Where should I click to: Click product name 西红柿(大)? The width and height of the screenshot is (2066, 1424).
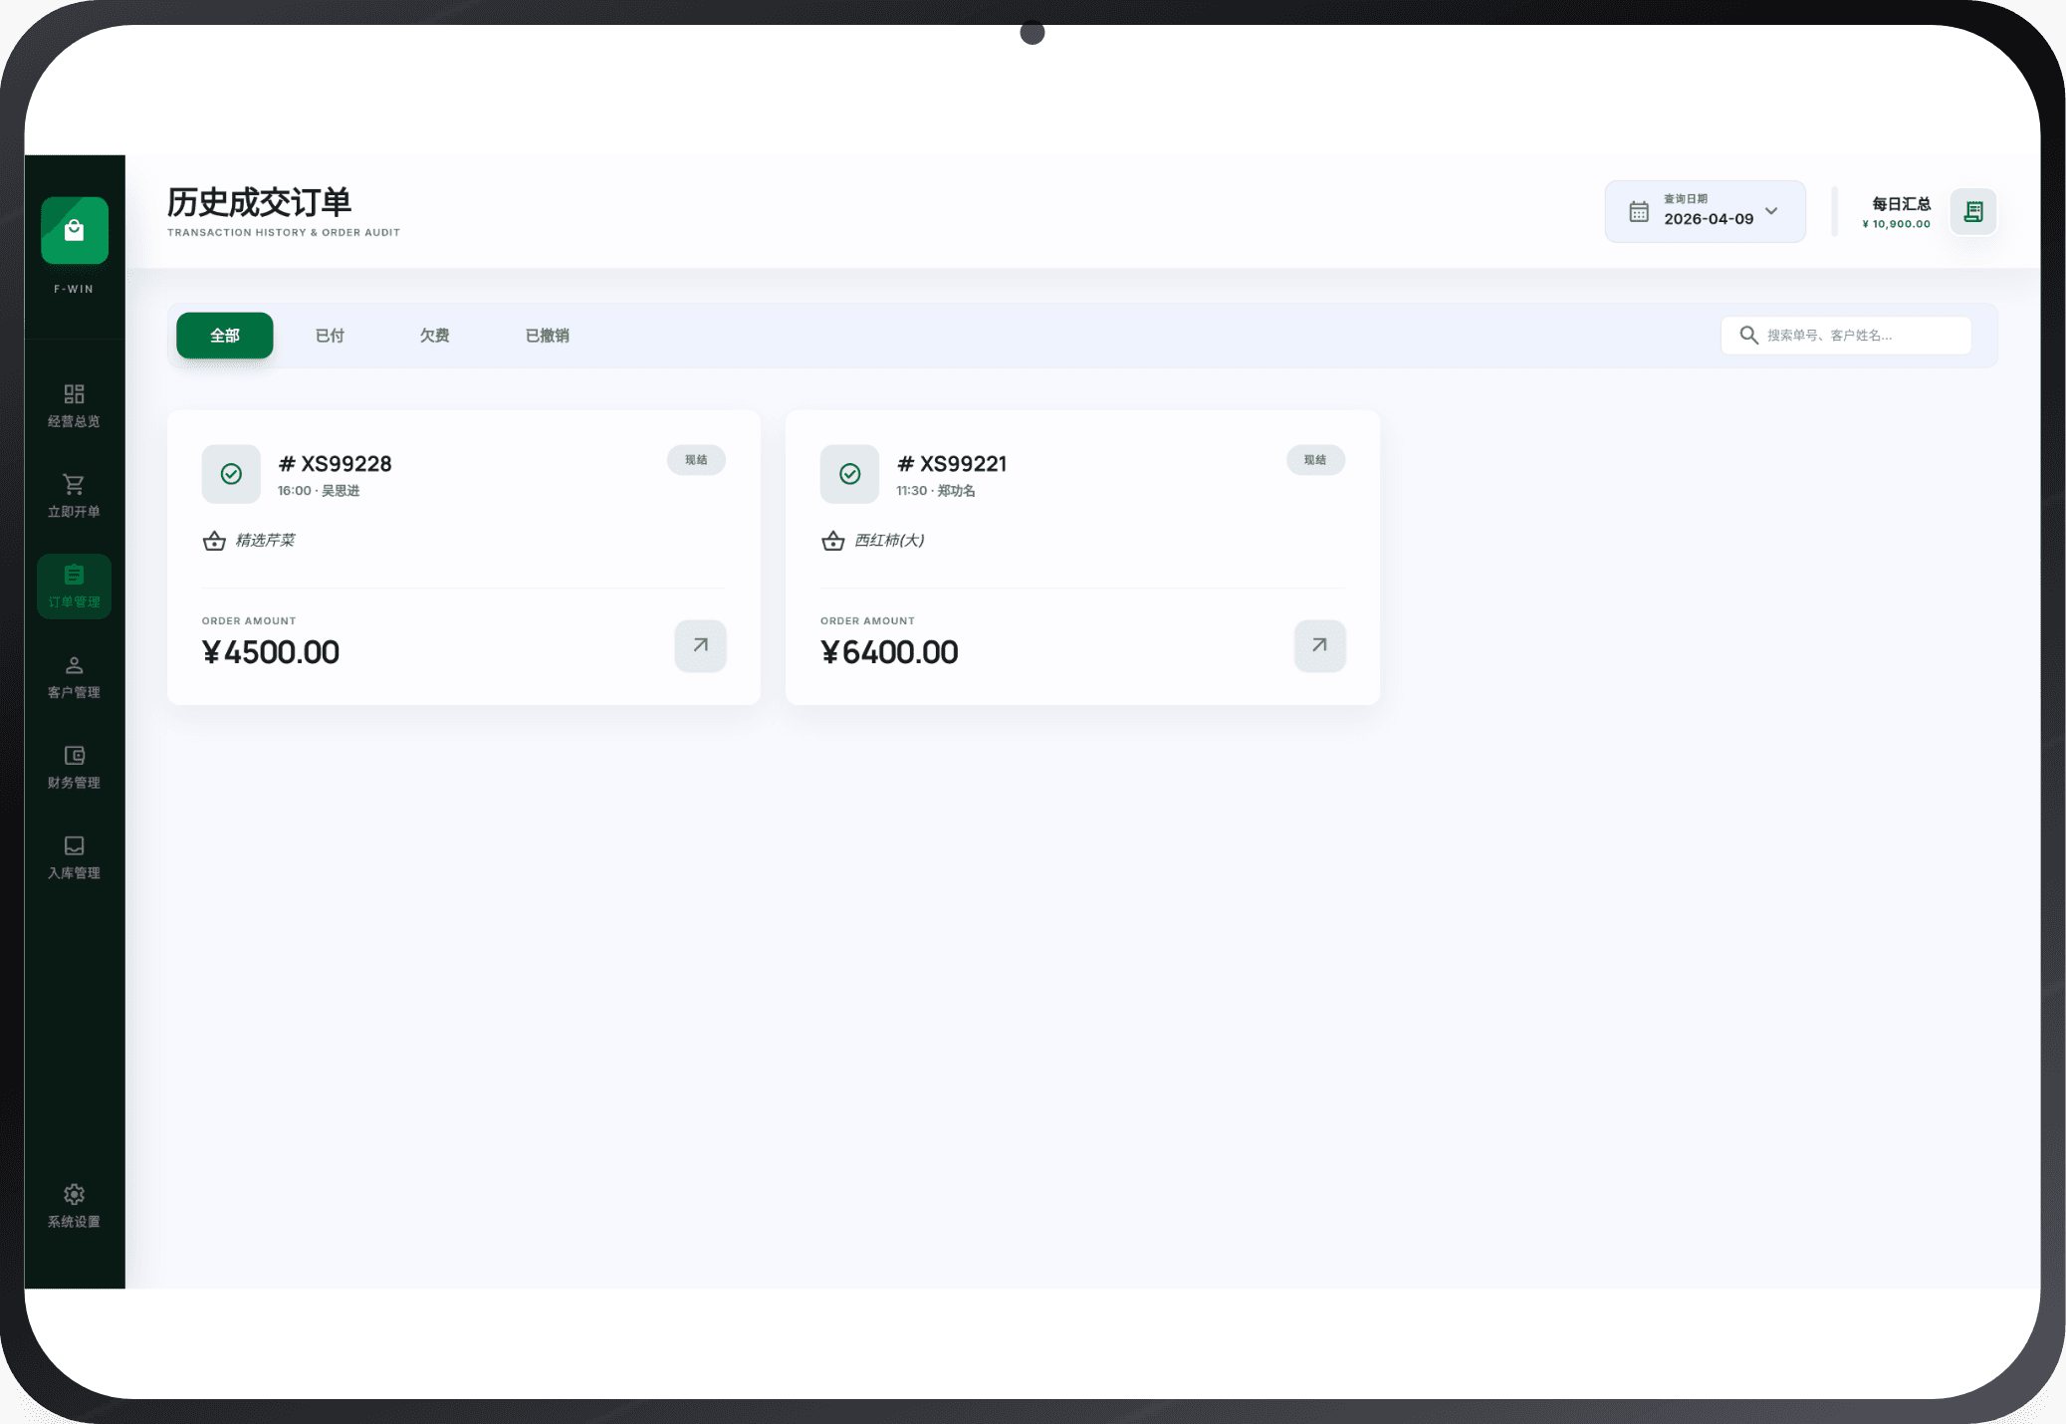[x=890, y=541]
